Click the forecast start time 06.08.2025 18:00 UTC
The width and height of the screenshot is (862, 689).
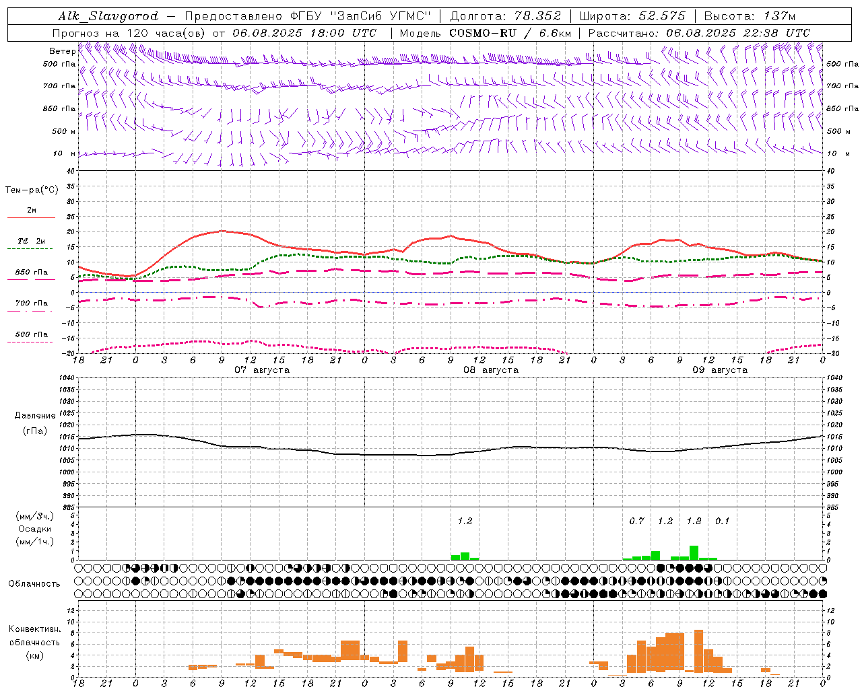pos(304,33)
